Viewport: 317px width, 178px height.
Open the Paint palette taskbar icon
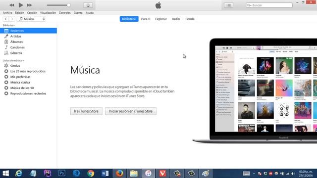206,174
